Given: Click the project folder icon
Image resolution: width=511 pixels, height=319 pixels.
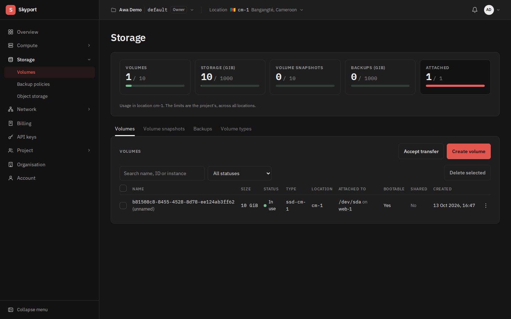Looking at the screenshot, I should click(114, 10).
